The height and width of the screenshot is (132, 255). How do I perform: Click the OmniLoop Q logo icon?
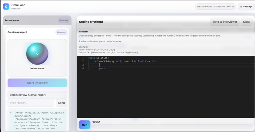click(x=6, y=7)
